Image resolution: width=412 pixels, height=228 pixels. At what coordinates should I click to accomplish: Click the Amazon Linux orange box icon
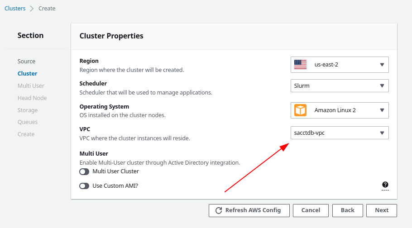(x=300, y=110)
